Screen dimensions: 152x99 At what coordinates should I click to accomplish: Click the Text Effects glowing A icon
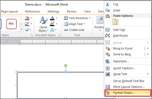click(52, 30)
